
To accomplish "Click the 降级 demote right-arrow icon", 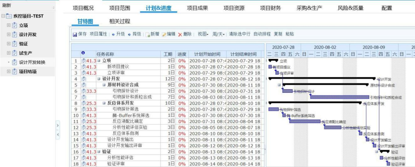I will click(129, 34).
